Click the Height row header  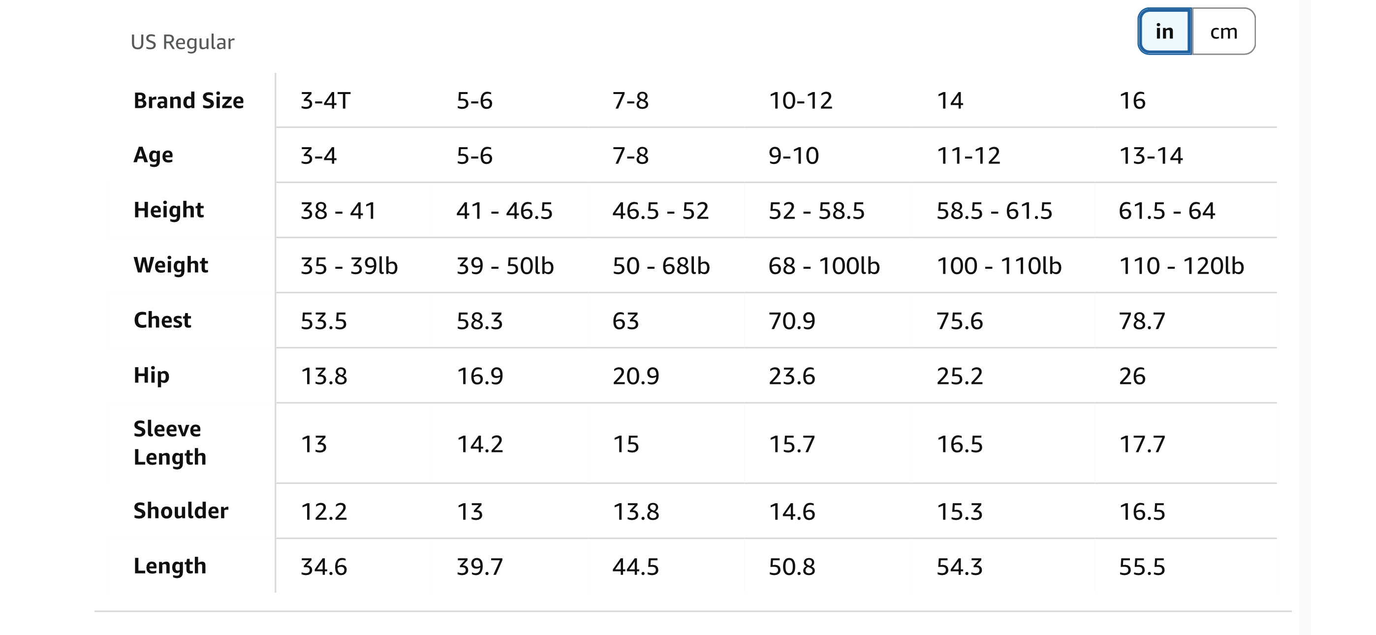[x=168, y=210]
